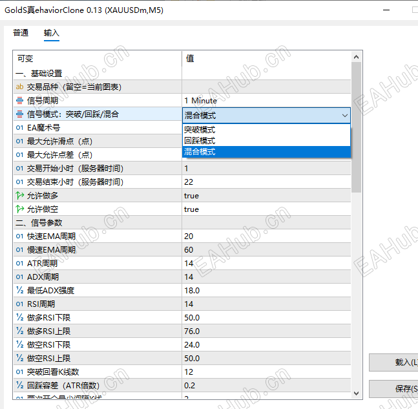Viewport: 418px width, 409px height.
Task: Click the 01 icon beside 交易结束小时
Action: 19,182
